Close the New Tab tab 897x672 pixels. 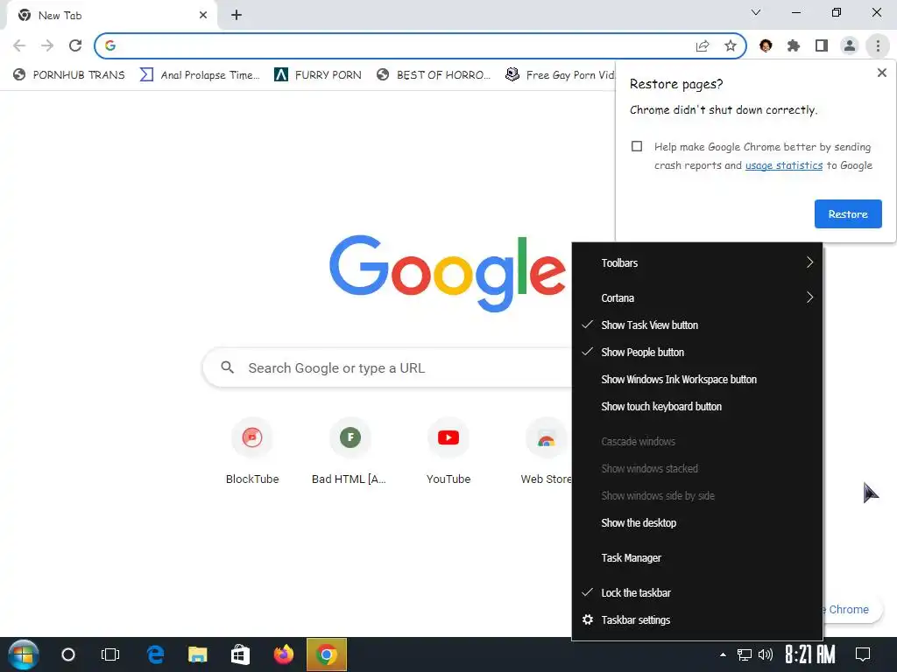click(x=203, y=16)
